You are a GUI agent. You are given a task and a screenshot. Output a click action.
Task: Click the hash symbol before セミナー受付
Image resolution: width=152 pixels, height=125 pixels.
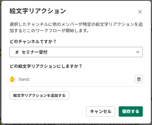17,52
